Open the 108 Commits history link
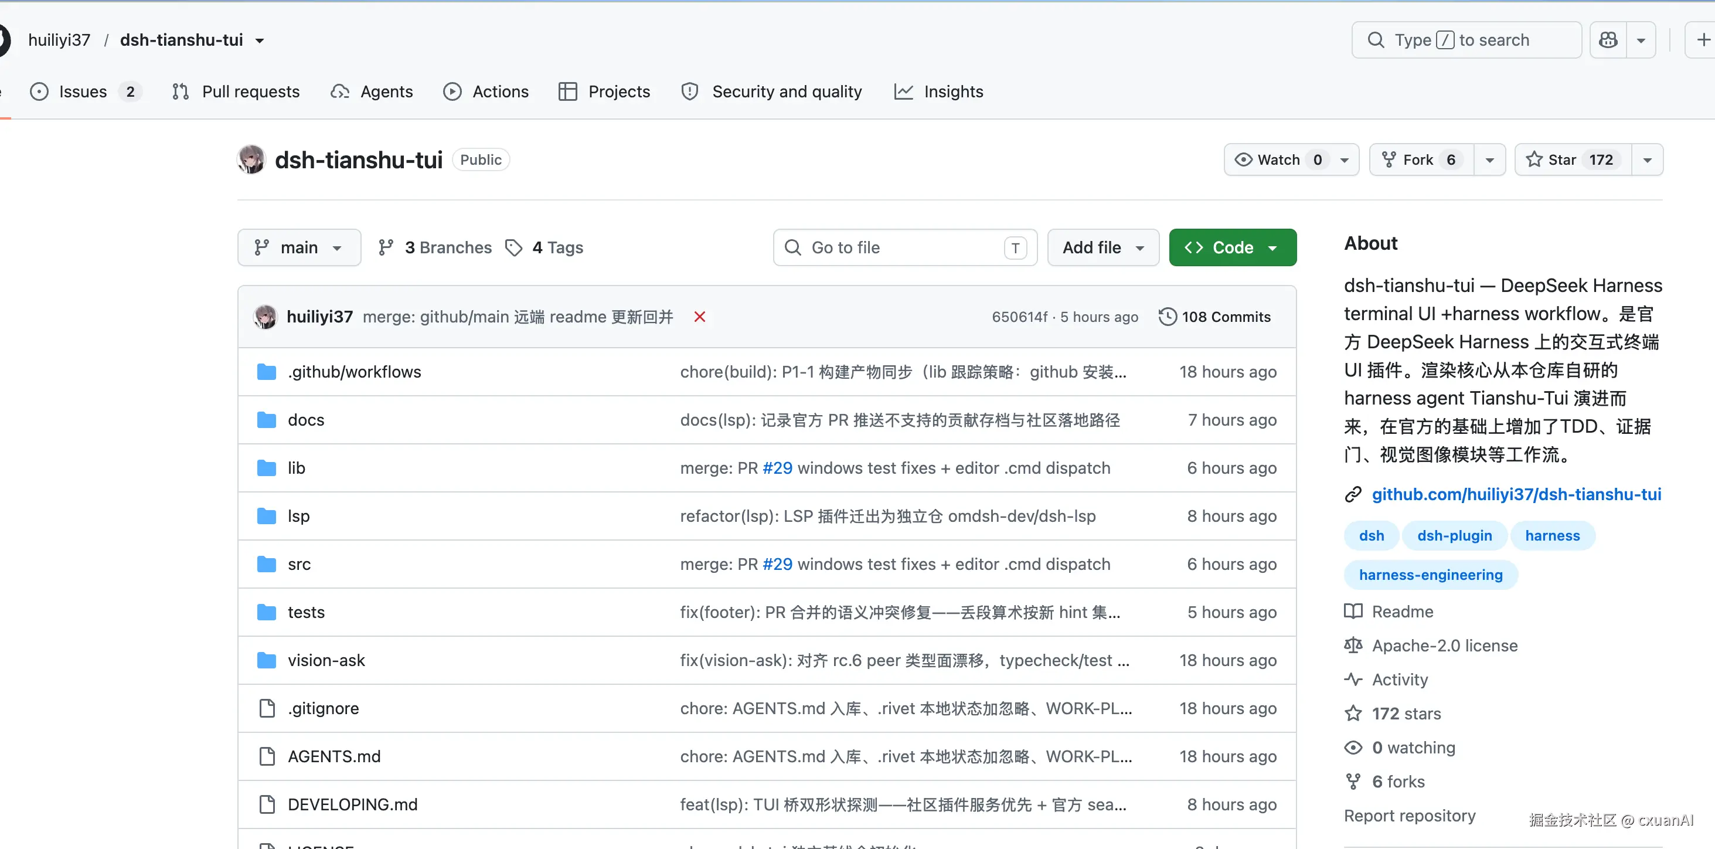The image size is (1715, 849). [x=1215, y=317]
